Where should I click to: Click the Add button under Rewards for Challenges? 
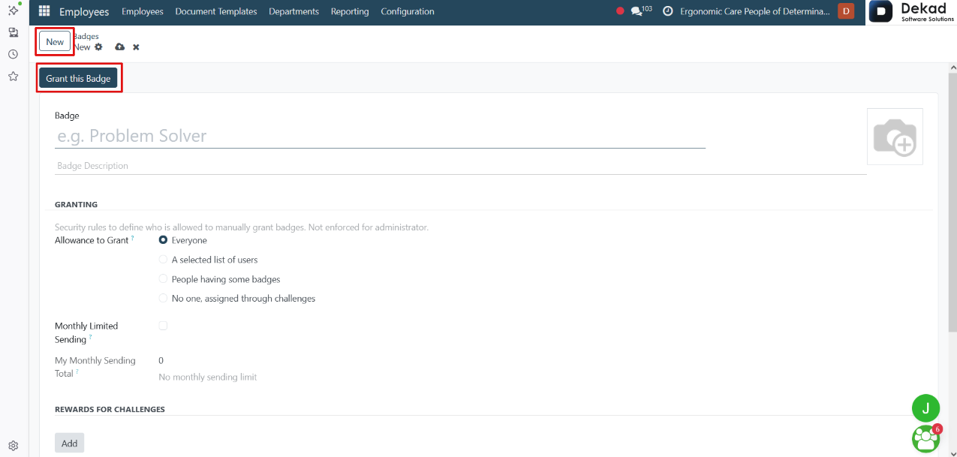point(69,443)
